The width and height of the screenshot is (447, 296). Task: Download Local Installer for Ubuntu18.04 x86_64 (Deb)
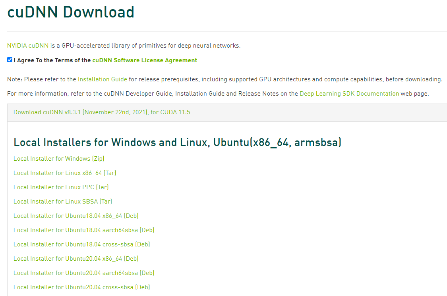click(76, 216)
